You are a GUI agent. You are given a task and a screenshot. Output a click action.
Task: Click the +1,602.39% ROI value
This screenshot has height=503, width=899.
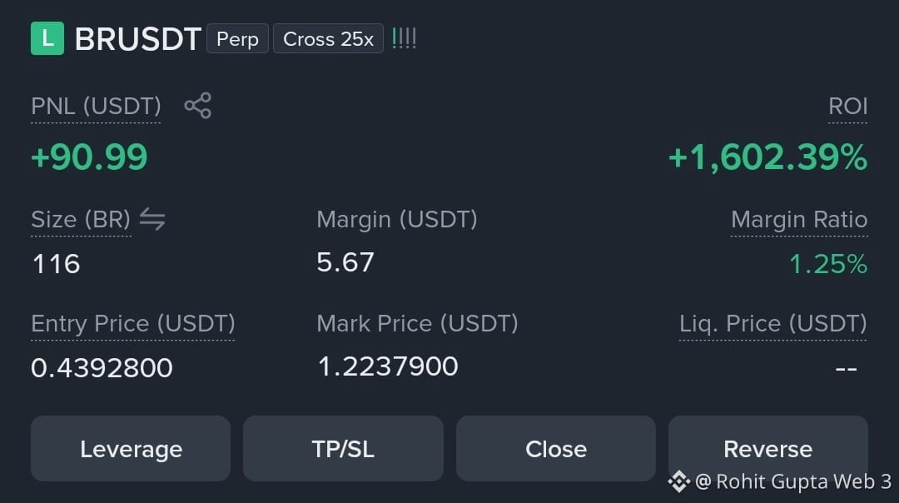[767, 157]
